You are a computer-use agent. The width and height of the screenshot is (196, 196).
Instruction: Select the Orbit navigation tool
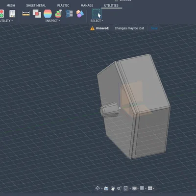98,188
